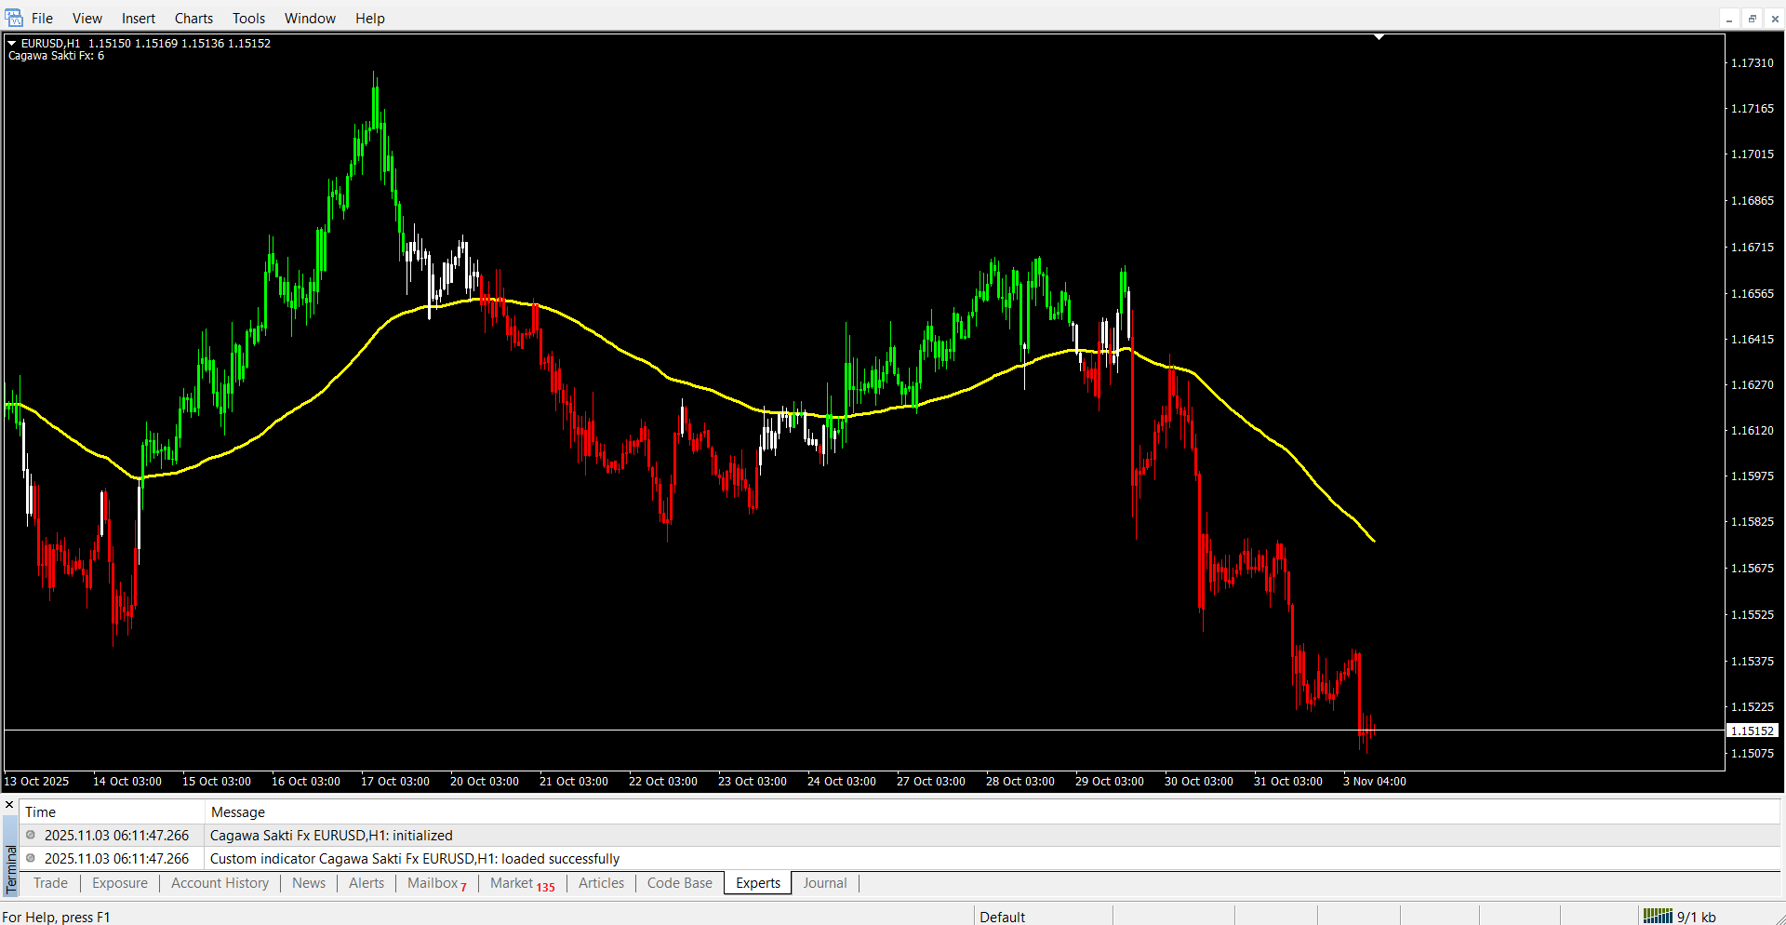Click the MetaTrader chart icon beside File
The width and height of the screenshot is (1786, 925).
(14, 19)
